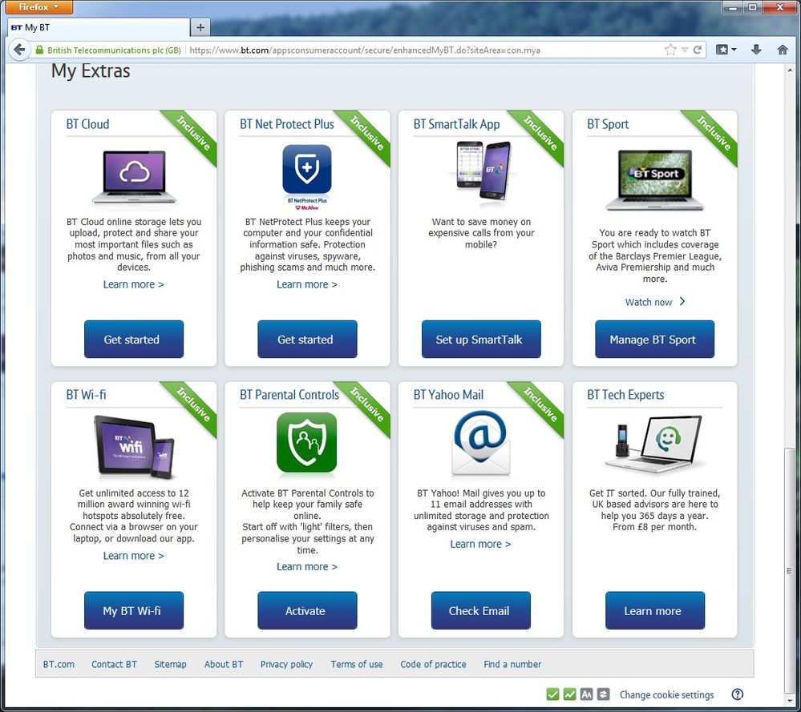Click the BT Wi-fi tablet image
The height and width of the screenshot is (712, 801).
tap(135, 447)
